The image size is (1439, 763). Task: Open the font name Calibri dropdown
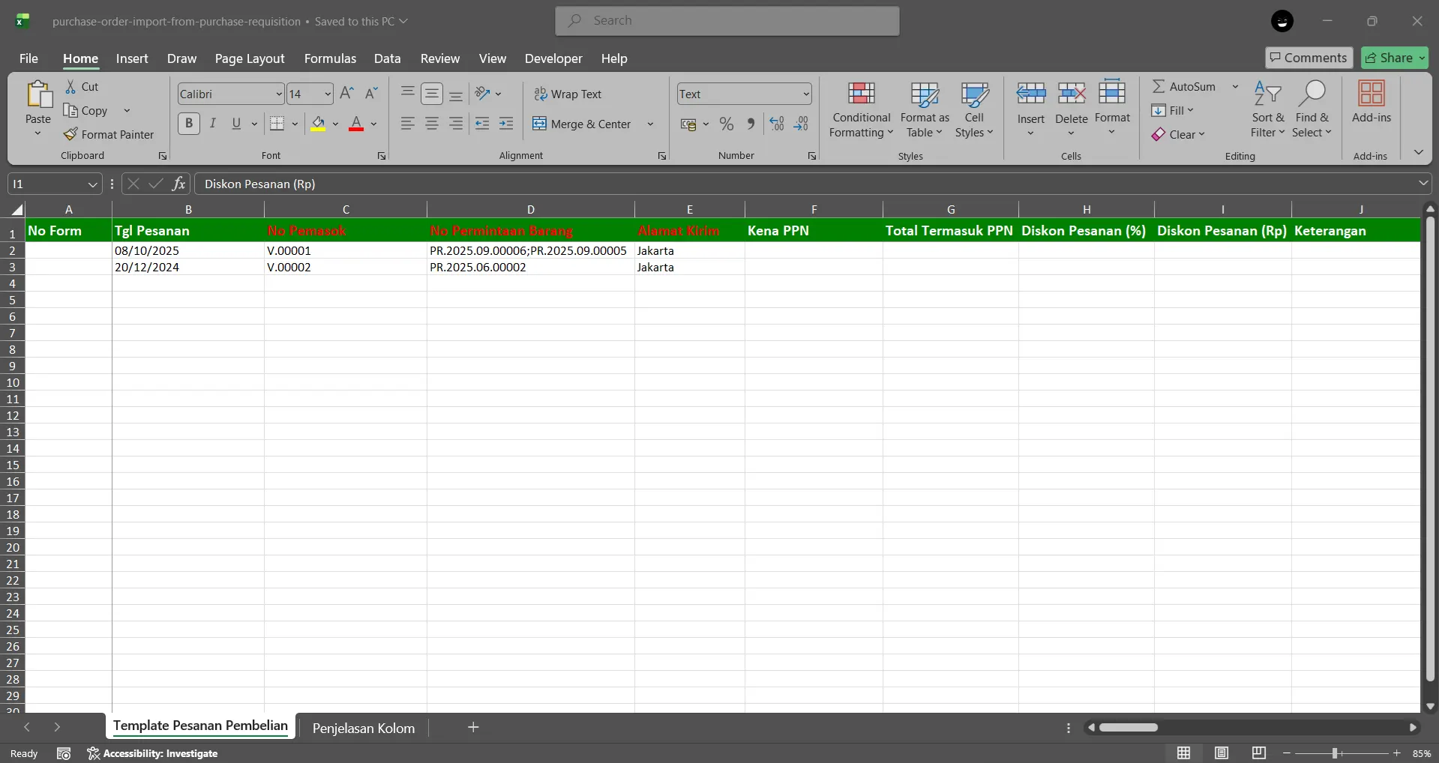[x=278, y=94]
